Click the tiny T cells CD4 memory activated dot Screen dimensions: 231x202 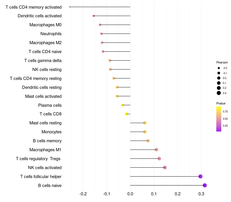point(70,7)
